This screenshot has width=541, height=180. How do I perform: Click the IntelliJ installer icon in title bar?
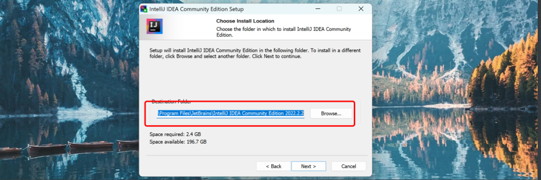pyautogui.click(x=144, y=9)
